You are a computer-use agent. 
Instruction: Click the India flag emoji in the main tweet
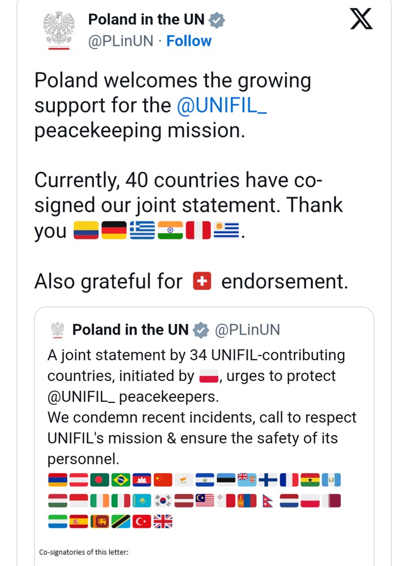(170, 231)
